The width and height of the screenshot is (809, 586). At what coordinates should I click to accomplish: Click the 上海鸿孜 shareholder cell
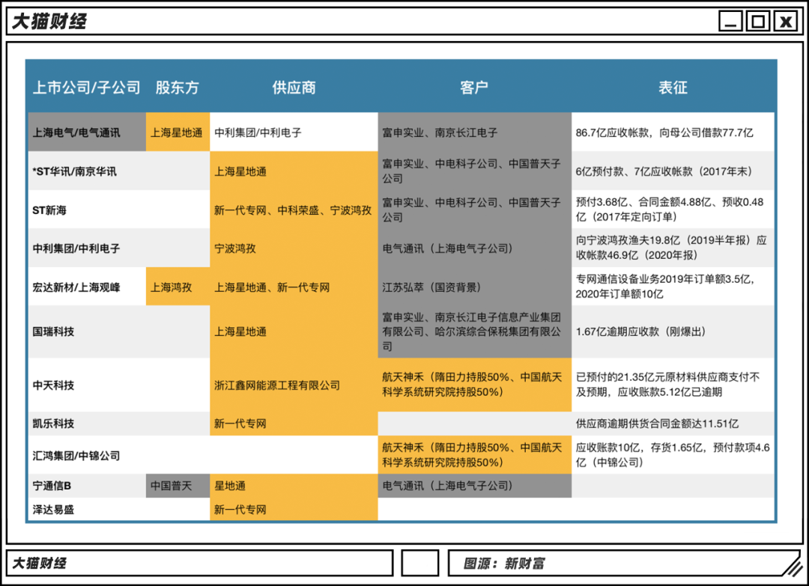pos(178,287)
